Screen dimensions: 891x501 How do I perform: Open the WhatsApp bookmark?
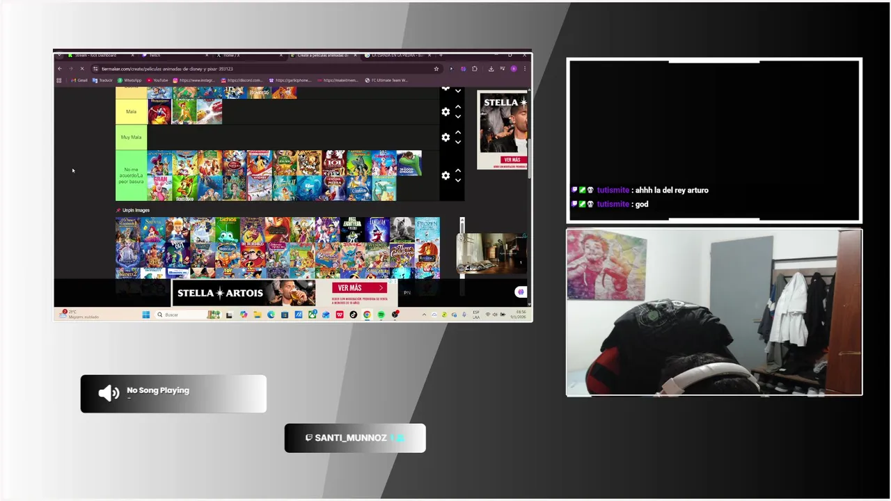point(129,80)
